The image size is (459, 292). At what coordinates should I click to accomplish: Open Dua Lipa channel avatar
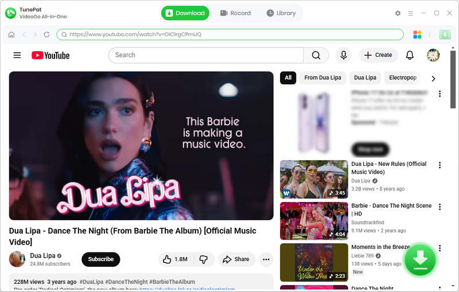pyautogui.click(x=17, y=259)
